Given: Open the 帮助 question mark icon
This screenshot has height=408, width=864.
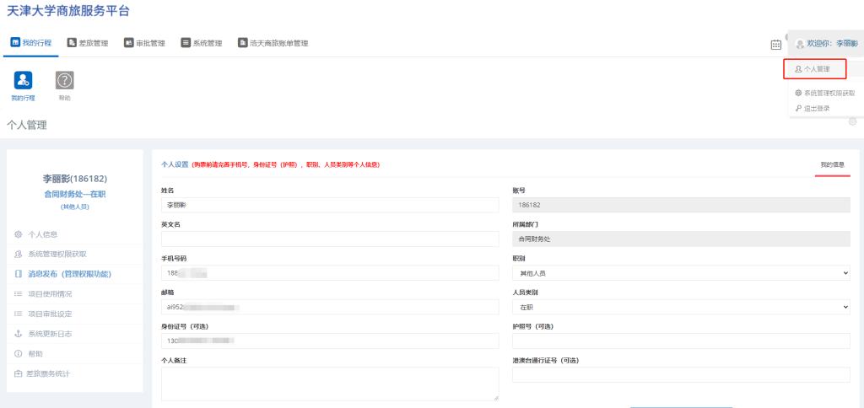Looking at the screenshot, I should tap(65, 80).
